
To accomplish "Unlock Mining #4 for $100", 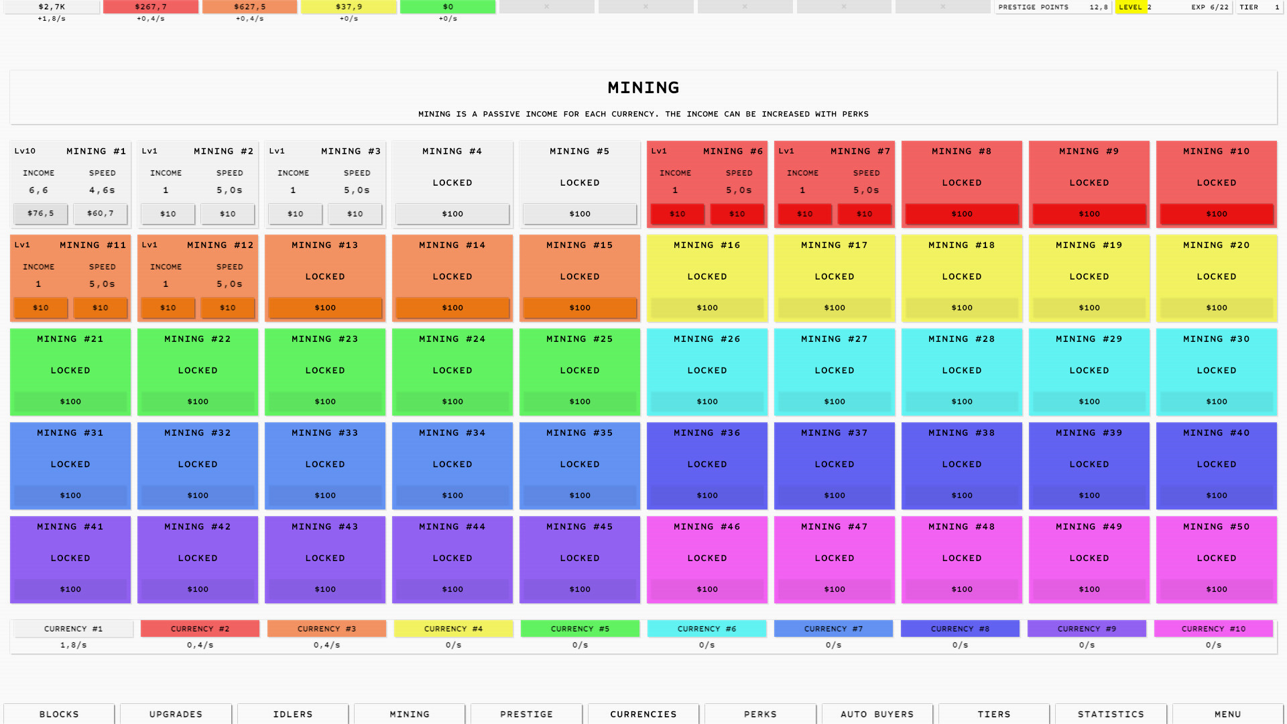I will (452, 213).
